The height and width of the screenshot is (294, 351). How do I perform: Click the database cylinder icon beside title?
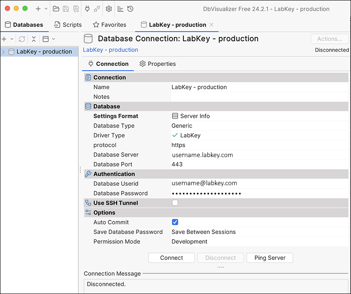[x=88, y=39]
